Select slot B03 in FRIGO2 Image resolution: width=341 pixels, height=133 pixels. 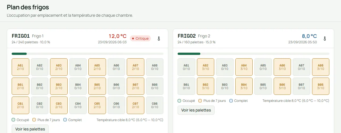(225, 86)
